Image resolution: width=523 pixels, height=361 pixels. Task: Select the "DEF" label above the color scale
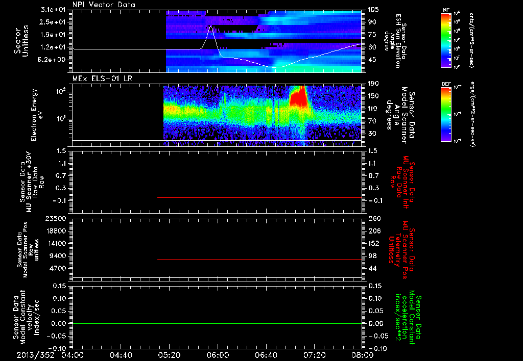click(x=446, y=84)
